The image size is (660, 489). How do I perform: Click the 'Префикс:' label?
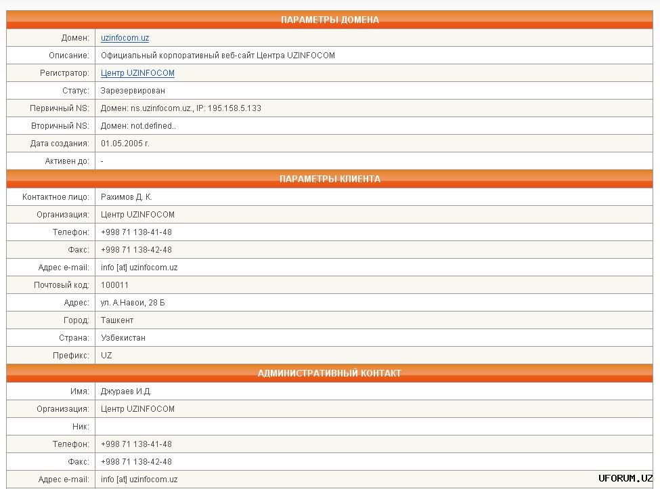(70, 356)
